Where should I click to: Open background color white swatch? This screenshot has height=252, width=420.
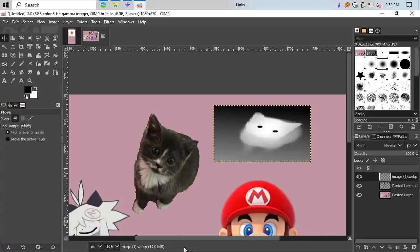click(x=34, y=95)
